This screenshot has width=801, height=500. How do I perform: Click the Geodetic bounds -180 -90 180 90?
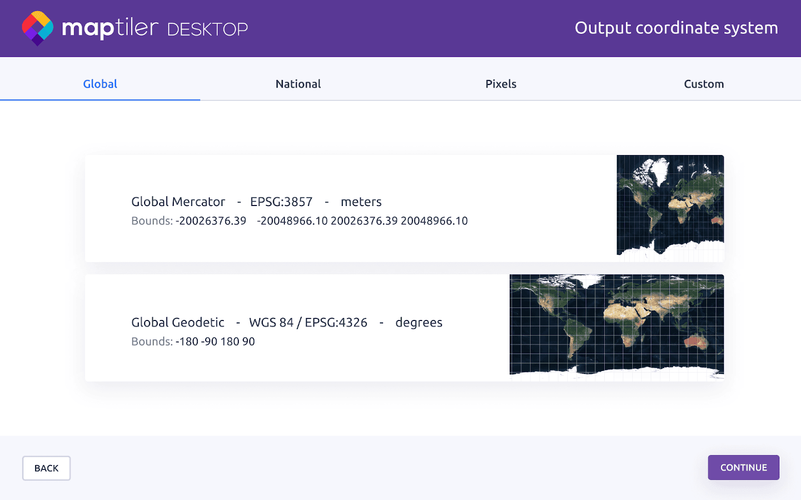pyautogui.click(x=216, y=341)
